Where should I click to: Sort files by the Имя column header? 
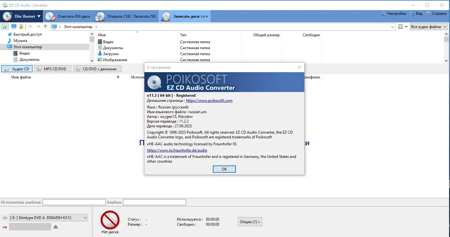(137, 35)
